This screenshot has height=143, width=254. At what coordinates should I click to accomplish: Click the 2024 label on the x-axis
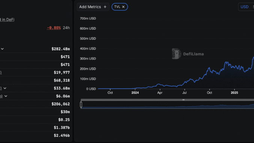coord(135,93)
